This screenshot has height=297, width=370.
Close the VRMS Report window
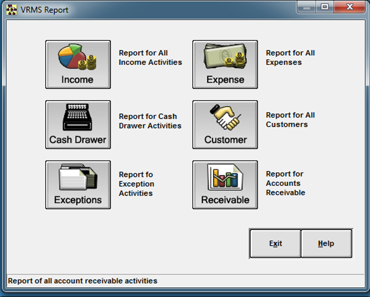pos(350,7)
